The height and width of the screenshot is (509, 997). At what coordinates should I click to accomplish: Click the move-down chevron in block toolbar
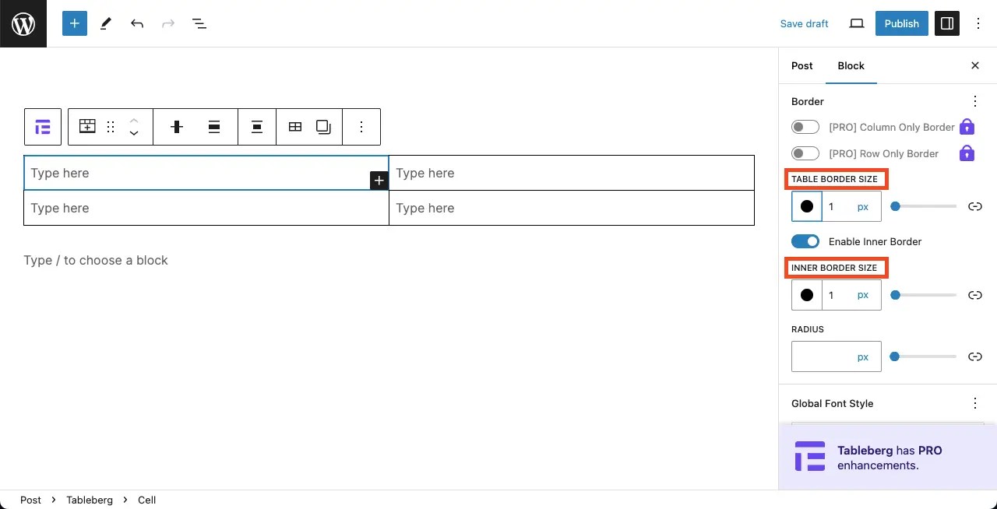(134, 132)
